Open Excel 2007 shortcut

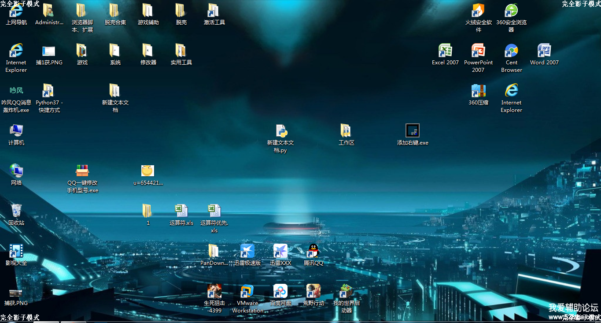(x=445, y=51)
